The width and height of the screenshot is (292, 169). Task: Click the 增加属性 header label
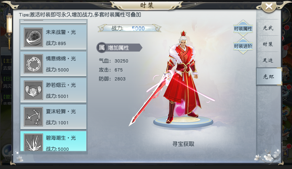[118, 48]
